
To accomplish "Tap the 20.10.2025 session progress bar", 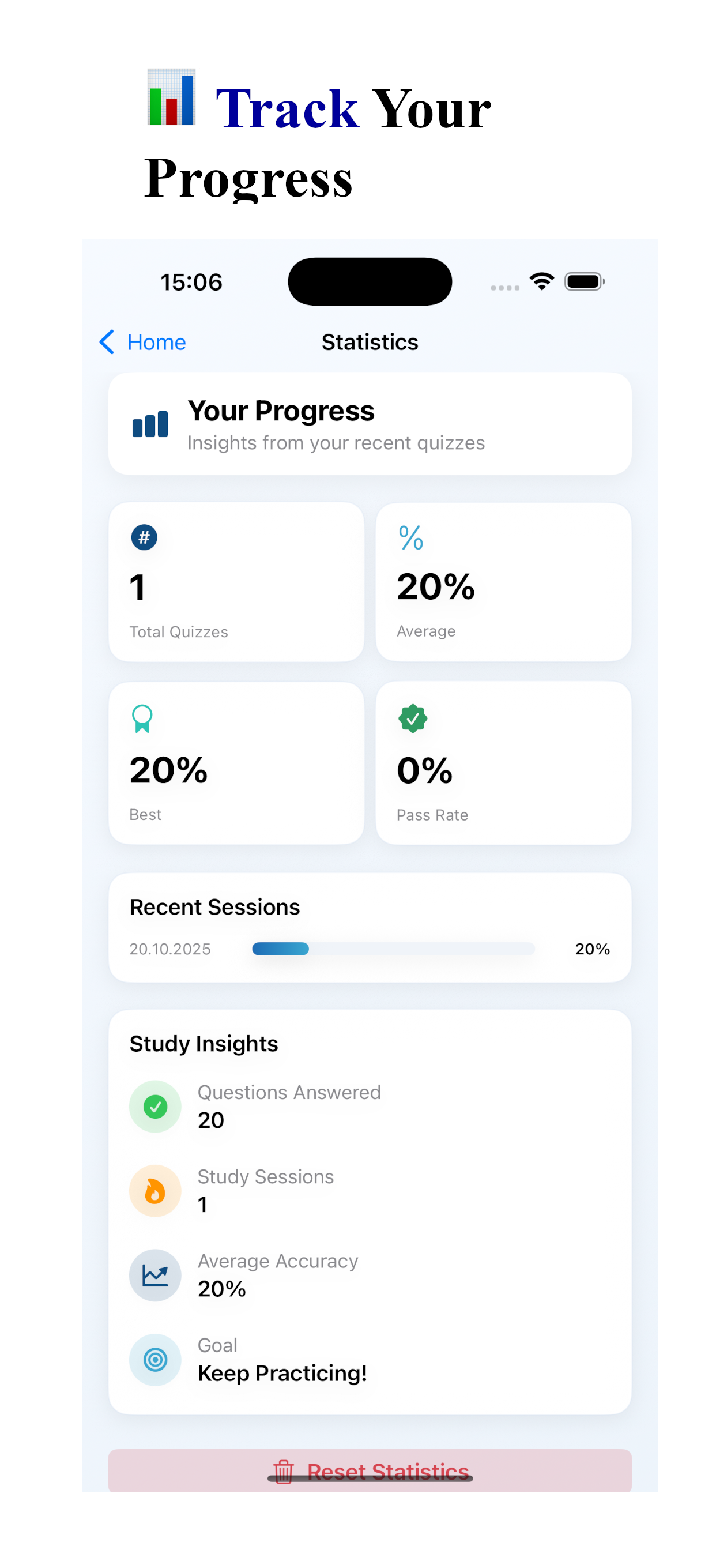I will pyautogui.click(x=393, y=949).
